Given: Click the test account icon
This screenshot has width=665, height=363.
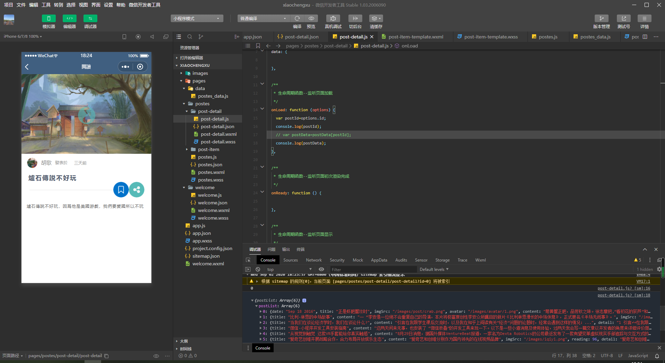Looking at the screenshot, I should coord(624,18).
